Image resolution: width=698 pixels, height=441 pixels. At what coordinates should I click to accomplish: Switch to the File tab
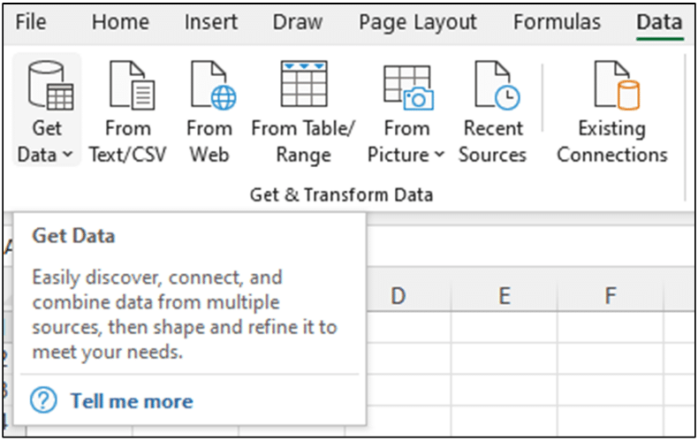coord(31,22)
